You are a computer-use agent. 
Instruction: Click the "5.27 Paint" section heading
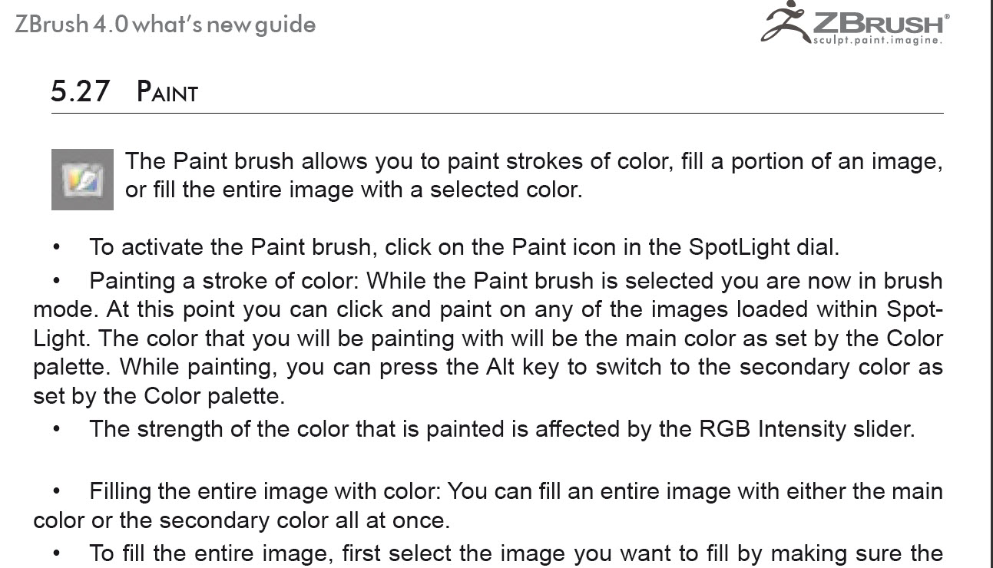point(124,91)
